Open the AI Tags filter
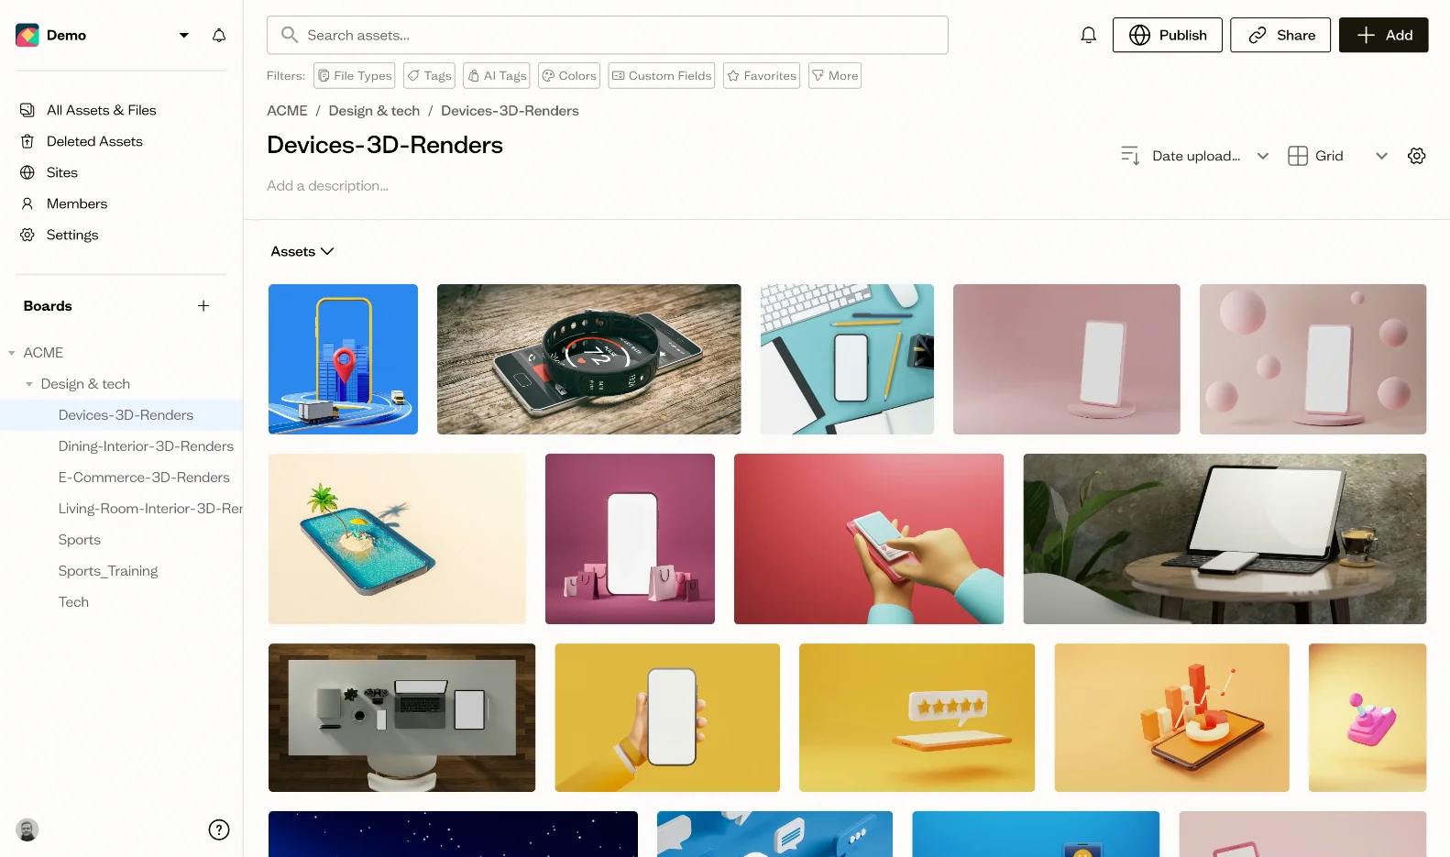The width and height of the screenshot is (1450, 857). [497, 76]
